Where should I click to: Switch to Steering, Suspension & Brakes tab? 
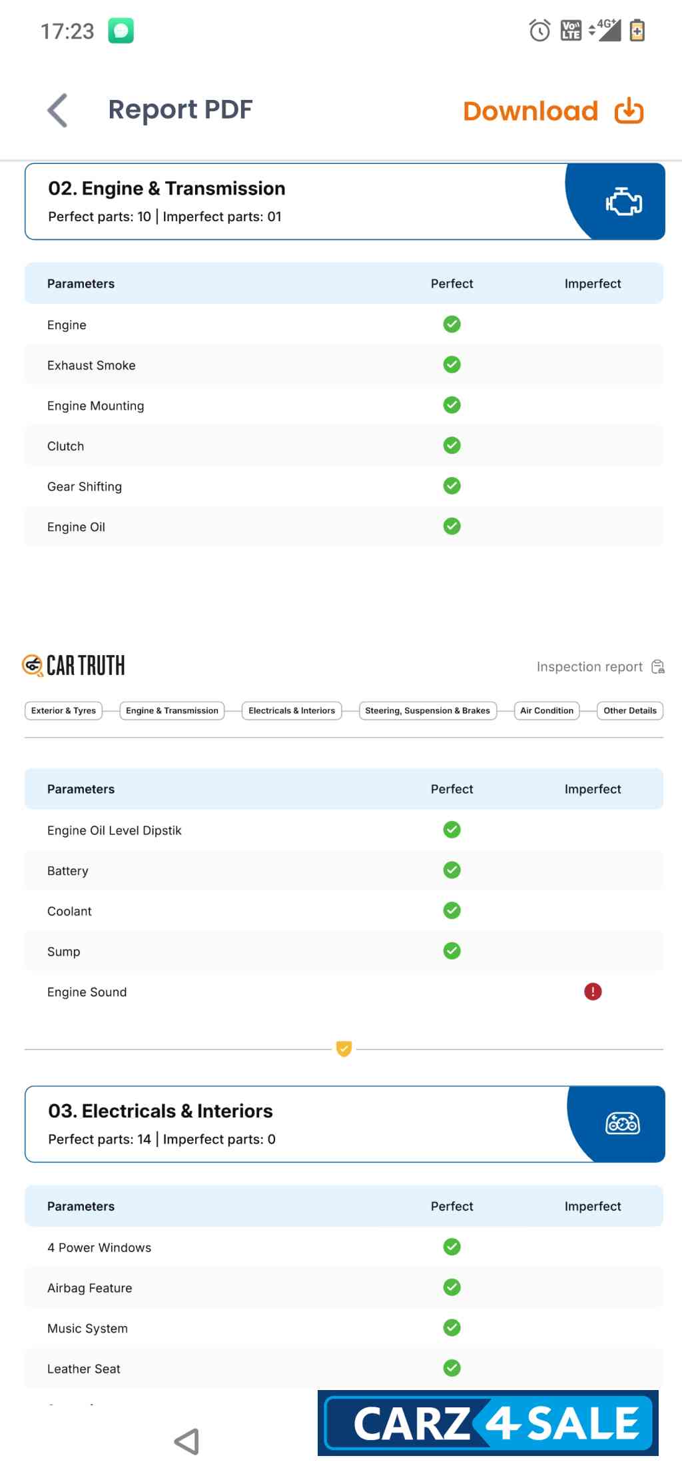point(427,710)
